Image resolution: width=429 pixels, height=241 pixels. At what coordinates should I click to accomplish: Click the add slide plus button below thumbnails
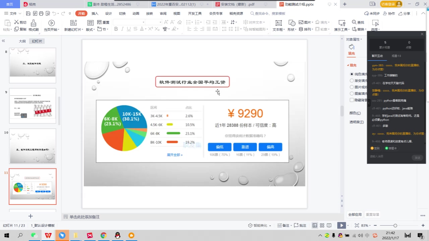(x=30, y=216)
